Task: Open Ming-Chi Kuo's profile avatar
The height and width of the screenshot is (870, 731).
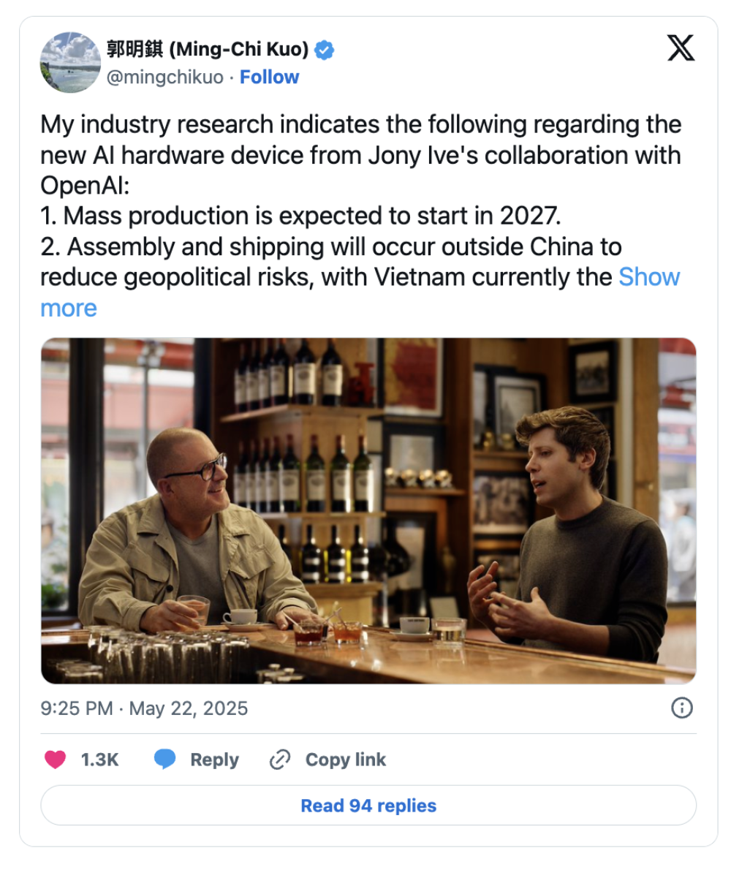Action: coord(70,62)
